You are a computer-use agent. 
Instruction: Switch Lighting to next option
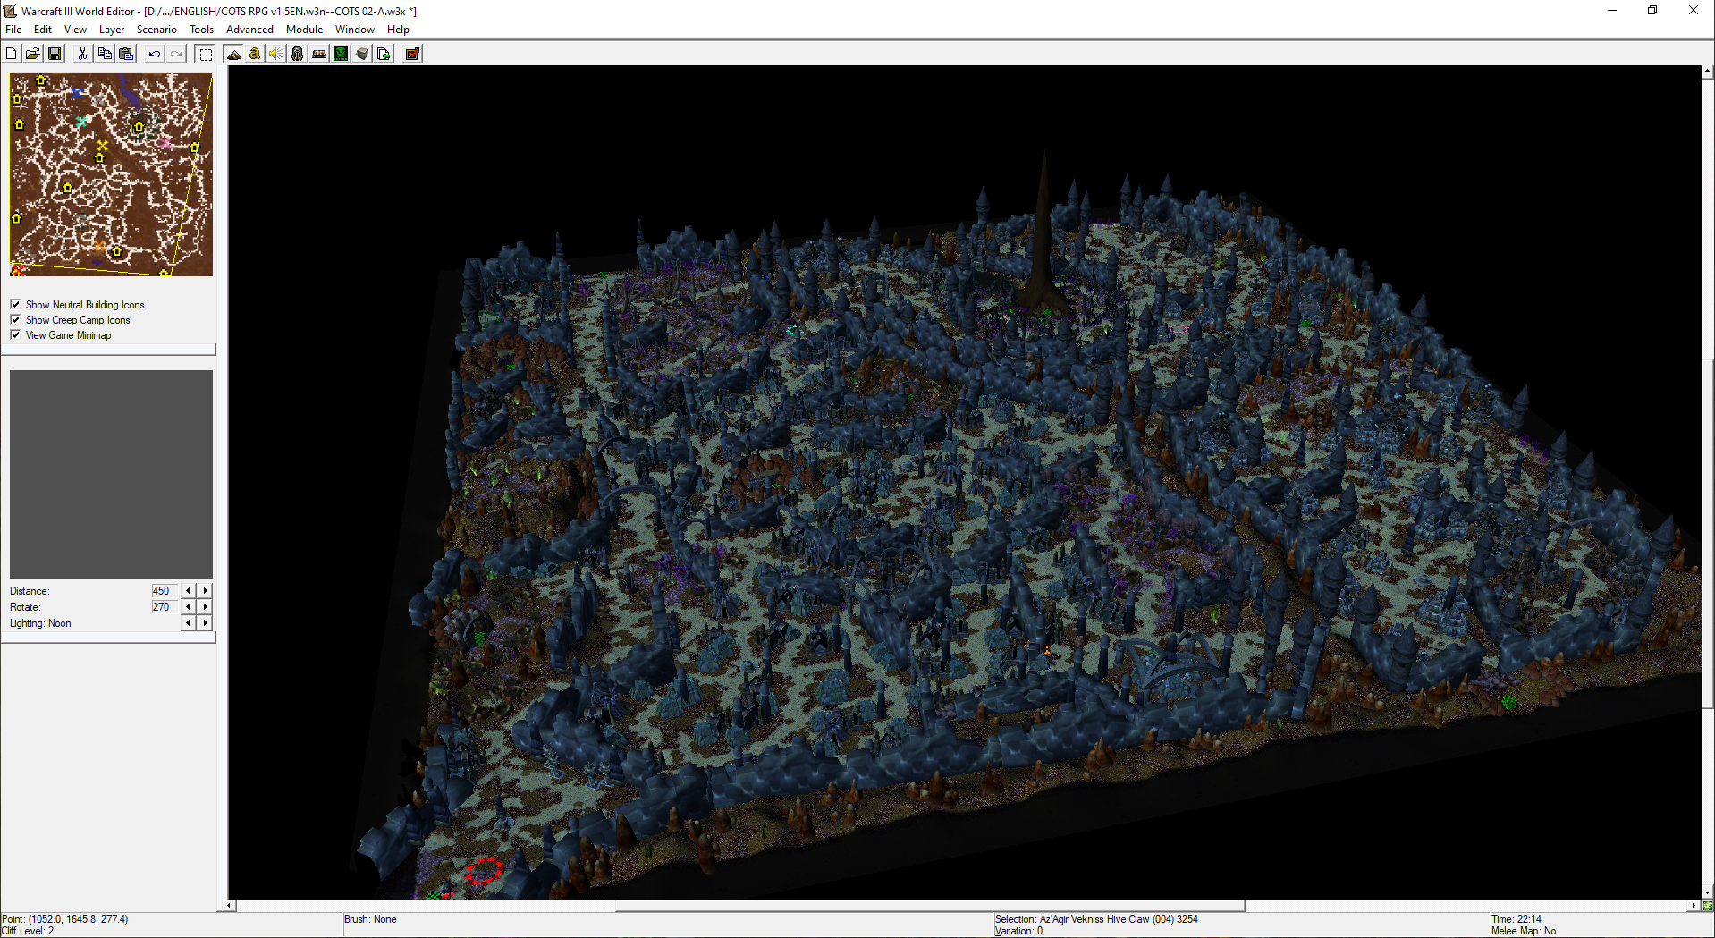[205, 622]
